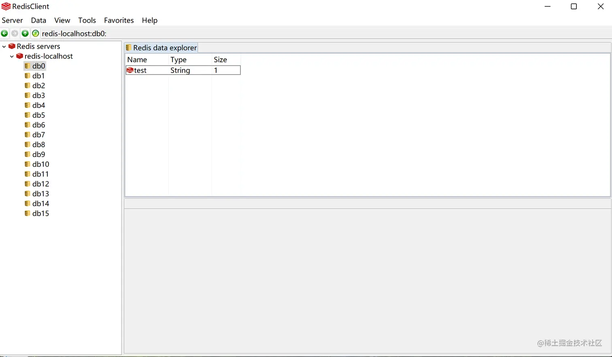Click the RedisClient app logo in title bar
This screenshot has width=612, height=357.
pos(6,6)
